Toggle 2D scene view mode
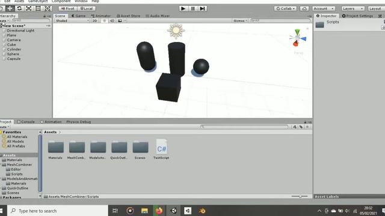The height and width of the screenshot is (216, 385). (x=95, y=20)
